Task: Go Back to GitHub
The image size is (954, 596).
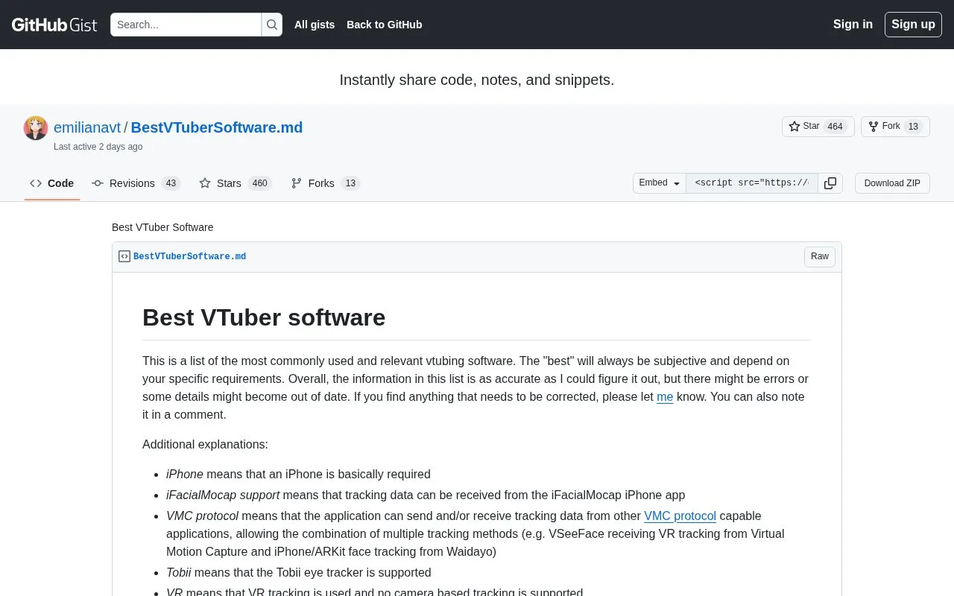Action: 385,25
